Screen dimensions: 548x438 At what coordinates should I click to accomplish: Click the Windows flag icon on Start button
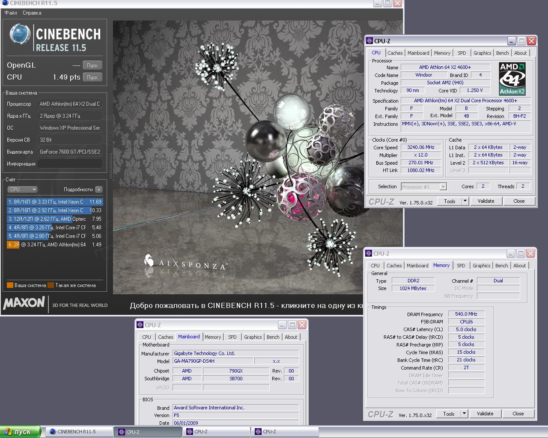(x=8, y=432)
